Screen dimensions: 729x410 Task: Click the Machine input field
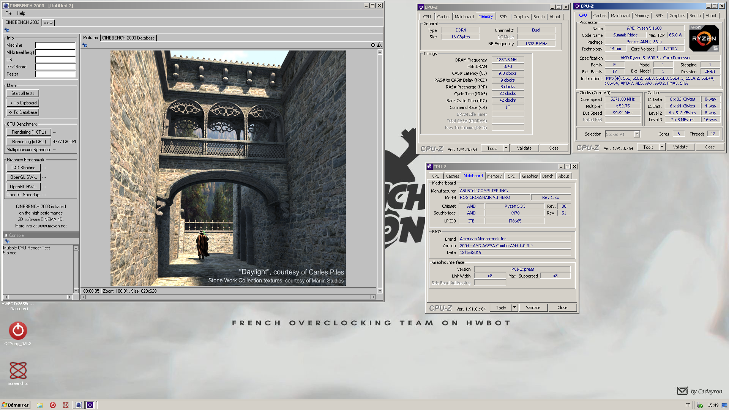pyautogui.click(x=55, y=45)
